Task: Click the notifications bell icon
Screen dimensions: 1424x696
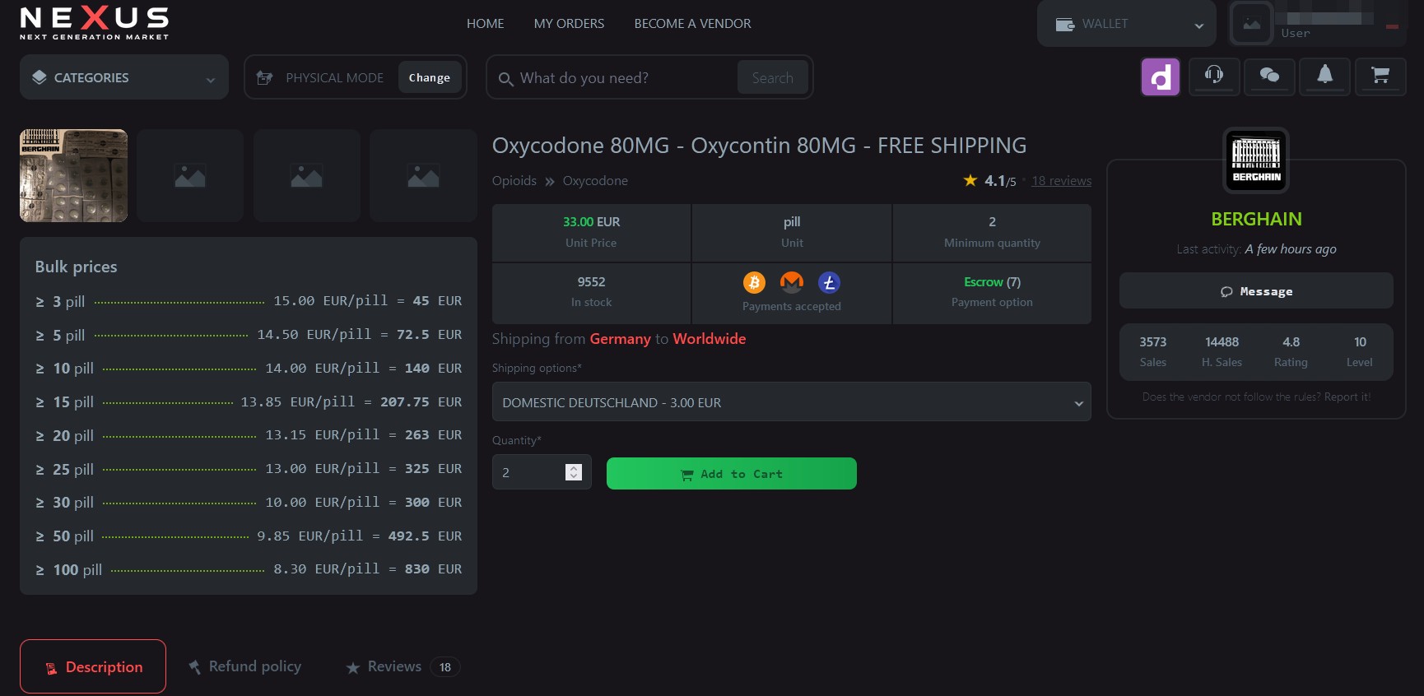Action: point(1324,77)
